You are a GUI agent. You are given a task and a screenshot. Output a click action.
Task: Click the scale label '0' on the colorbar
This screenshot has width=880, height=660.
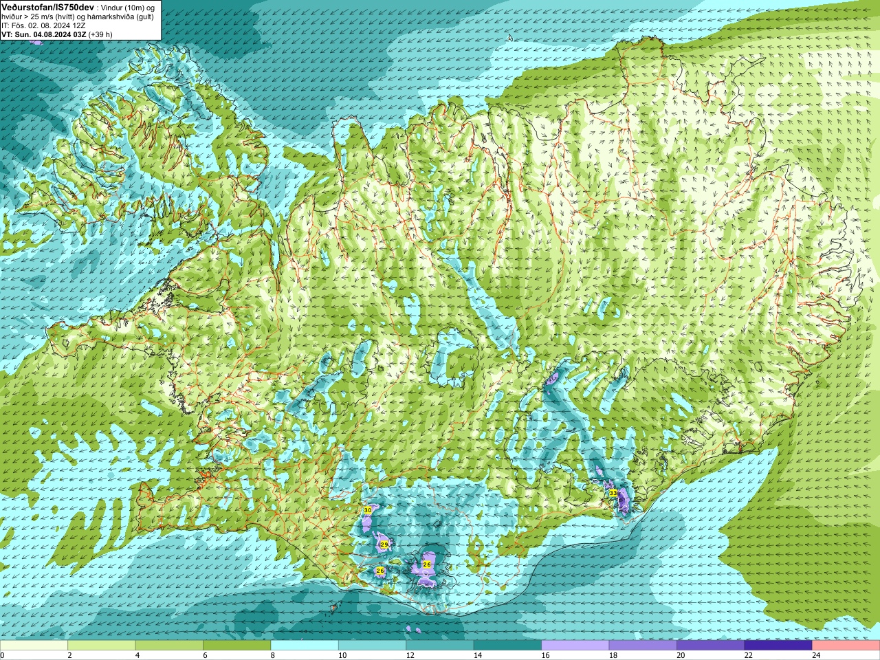[x=2, y=656]
